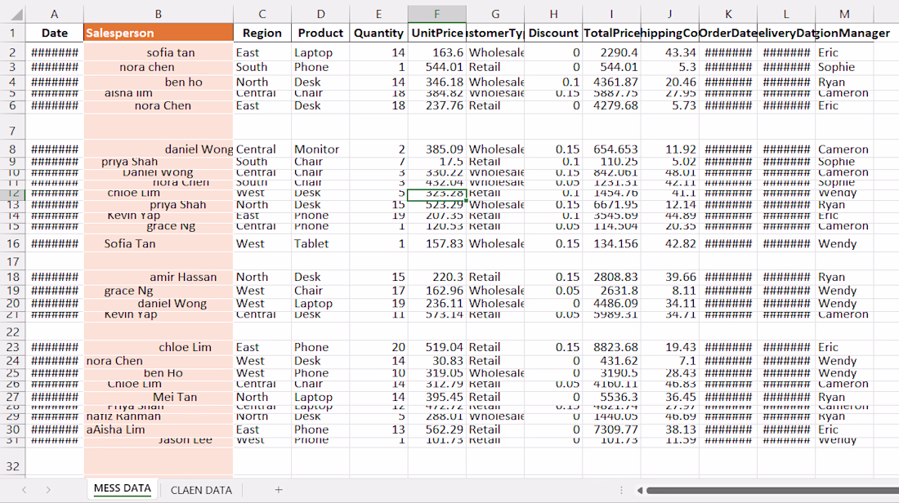Viewport: 899px width, 503px height.
Task: Go to the next sheet with the right arrow
Action: coord(48,490)
